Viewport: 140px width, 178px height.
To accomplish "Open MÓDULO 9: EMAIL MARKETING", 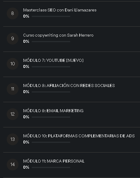I will [x=53, y=111].
